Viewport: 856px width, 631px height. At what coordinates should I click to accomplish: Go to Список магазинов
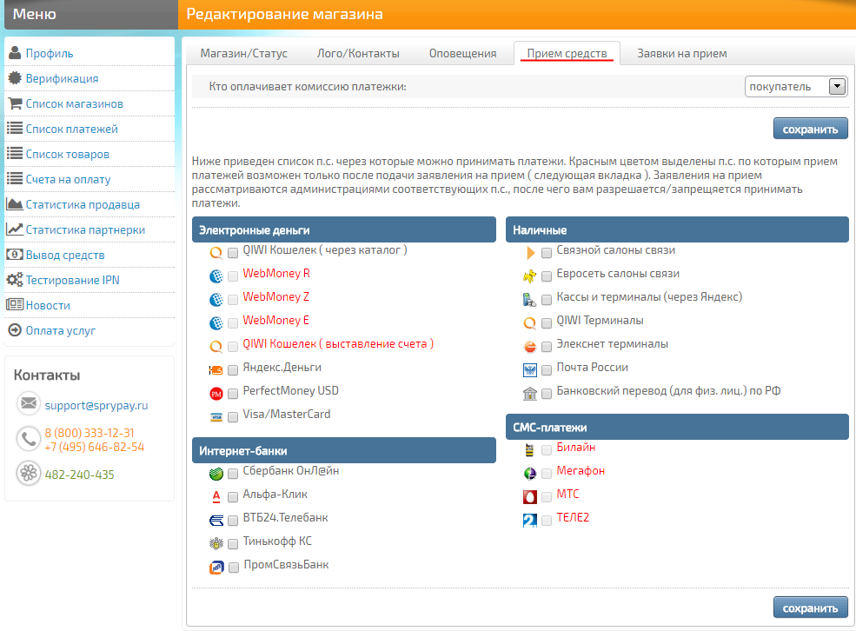pos(74,103)
